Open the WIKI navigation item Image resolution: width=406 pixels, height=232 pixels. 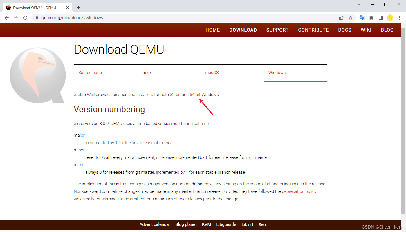tap(366, 30)
